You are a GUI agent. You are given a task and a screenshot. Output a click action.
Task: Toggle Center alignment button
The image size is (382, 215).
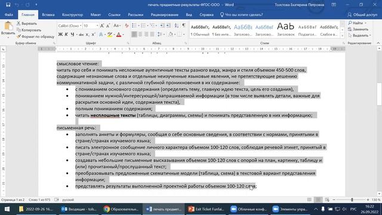point(140,35)
